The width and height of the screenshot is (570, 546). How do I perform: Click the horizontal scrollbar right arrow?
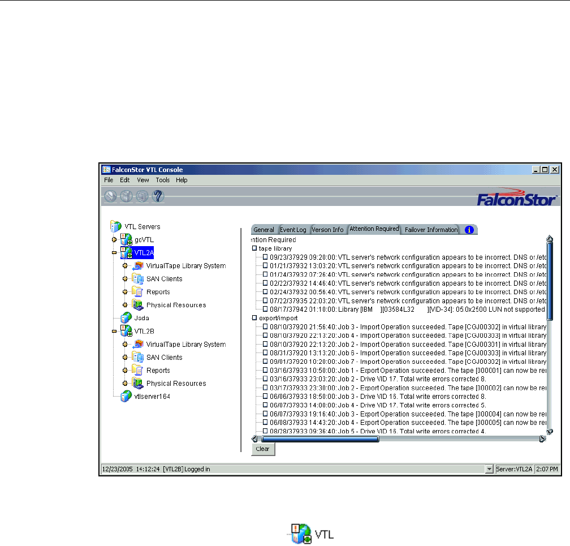[x=542, y=439]
